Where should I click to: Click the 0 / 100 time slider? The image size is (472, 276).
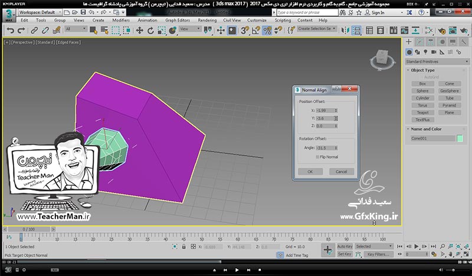pyautogui.click(x=28, y=229)
